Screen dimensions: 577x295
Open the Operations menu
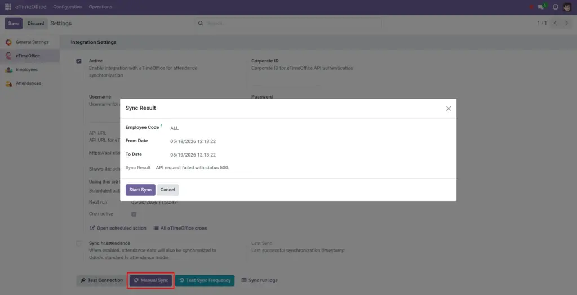[100, 7]
